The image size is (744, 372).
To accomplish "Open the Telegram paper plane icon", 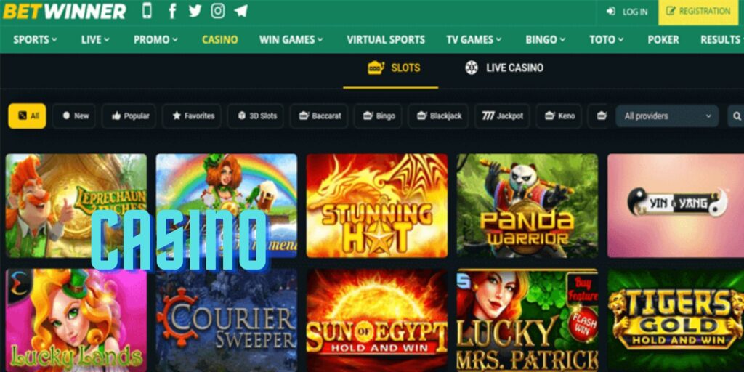I will tap(241, 11).
